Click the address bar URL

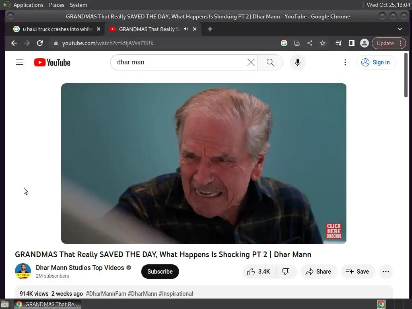[108, 43]
